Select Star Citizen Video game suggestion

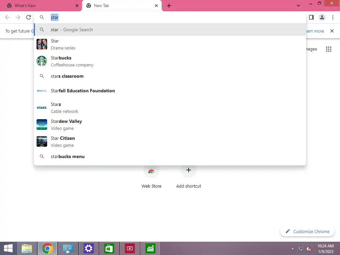(x=170, y=141)
